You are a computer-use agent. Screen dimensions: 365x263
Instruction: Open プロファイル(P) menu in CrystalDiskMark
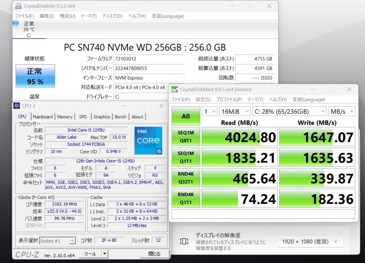point(229,99)
